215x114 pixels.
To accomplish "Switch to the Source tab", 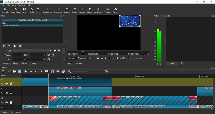I will [70, 63].
